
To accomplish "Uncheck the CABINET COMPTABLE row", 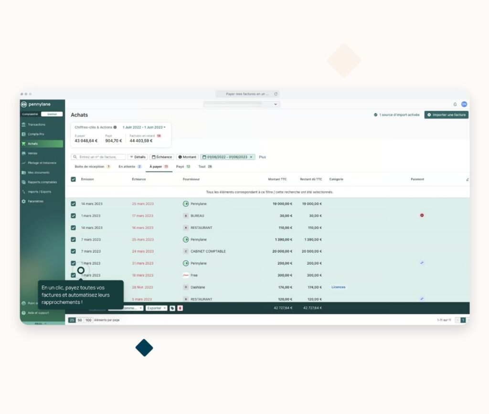I will point(73,251).
